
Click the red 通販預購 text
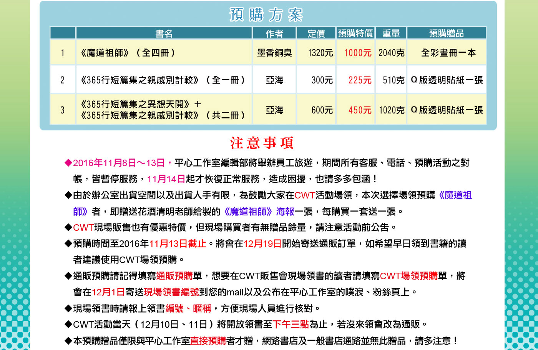click(x=174, y=276)
